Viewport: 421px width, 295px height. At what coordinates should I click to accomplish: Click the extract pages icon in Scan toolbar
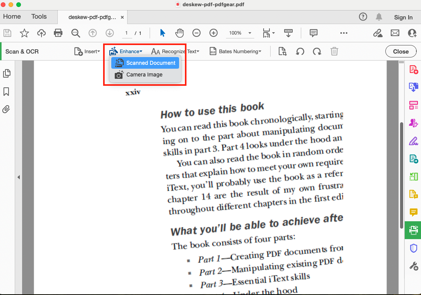pyautogui.click(x=283, y=51)
